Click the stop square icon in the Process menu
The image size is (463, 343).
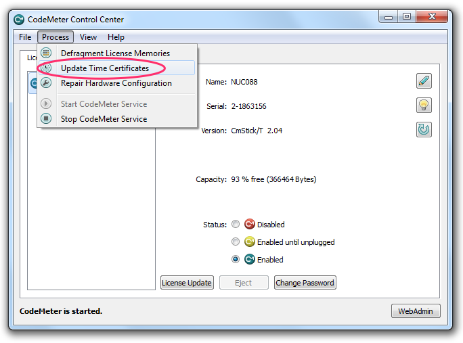46,118
